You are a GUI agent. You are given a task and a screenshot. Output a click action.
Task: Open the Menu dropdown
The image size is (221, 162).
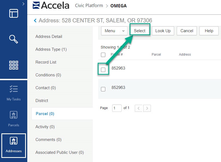(114, 31)
